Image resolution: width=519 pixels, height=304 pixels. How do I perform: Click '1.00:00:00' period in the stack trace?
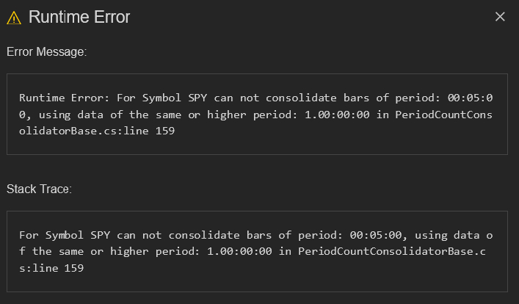(239, 251)
